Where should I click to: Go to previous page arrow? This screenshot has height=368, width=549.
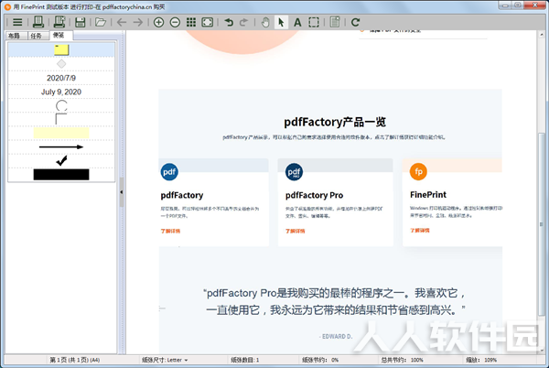(122, 22)
